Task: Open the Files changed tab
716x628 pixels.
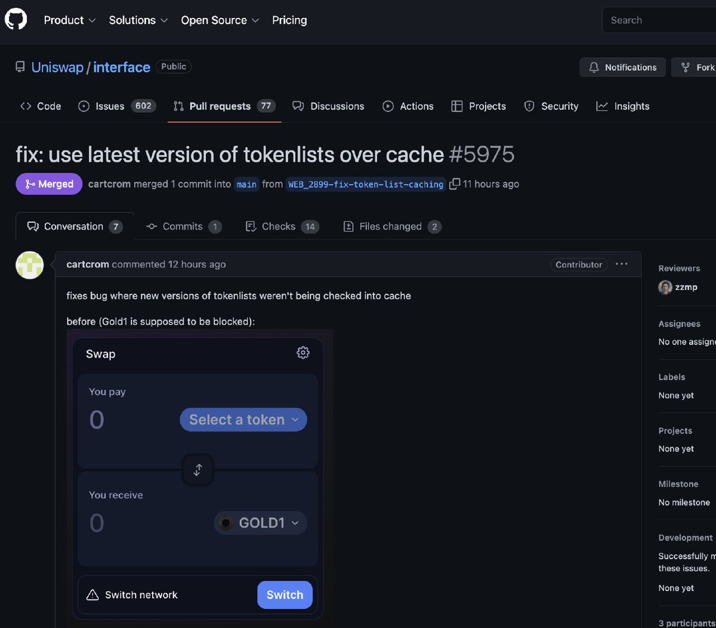Action: (x=393, y=226)
